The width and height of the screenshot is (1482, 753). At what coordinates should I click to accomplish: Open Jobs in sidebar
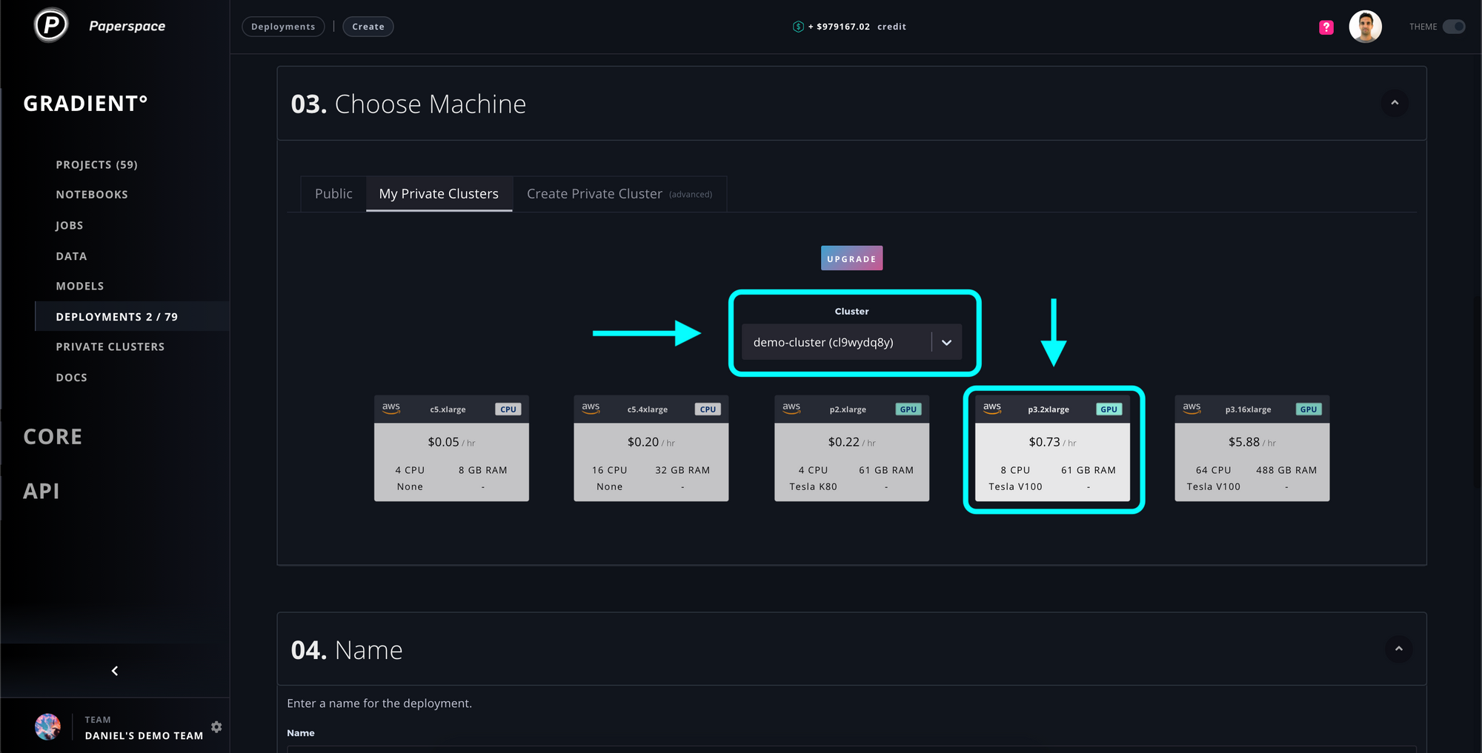point(70,225)
